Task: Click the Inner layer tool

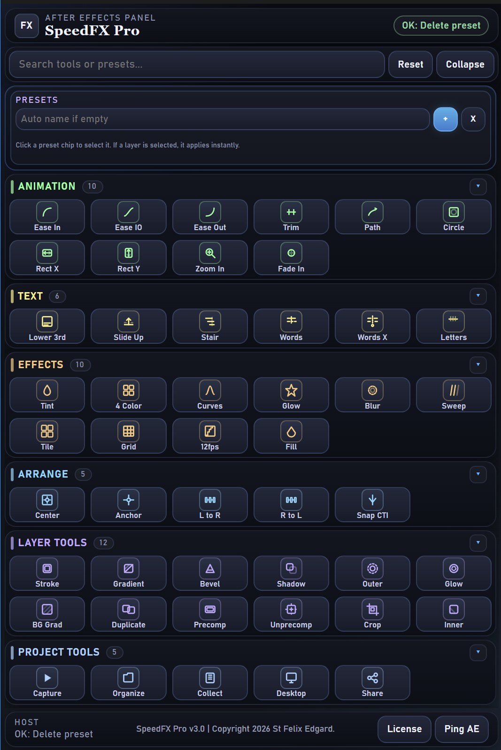Action: pyautogui.click(x=454, y=614)
